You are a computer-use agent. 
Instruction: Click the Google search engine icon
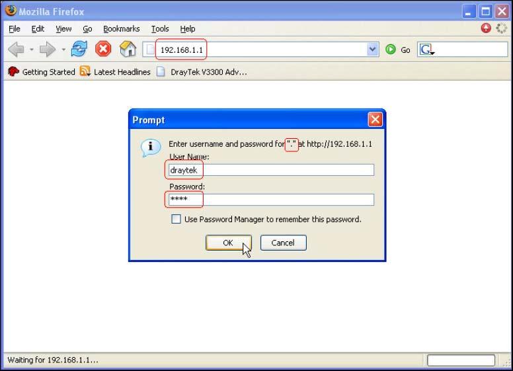[426, 50]
